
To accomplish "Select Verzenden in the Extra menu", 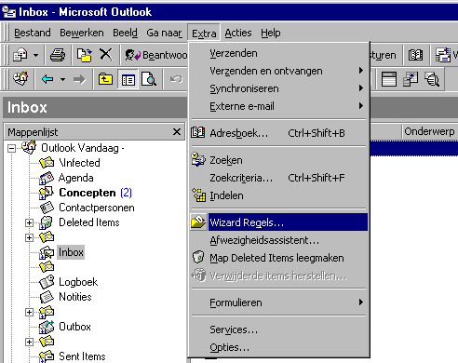I will pos(278,53).
